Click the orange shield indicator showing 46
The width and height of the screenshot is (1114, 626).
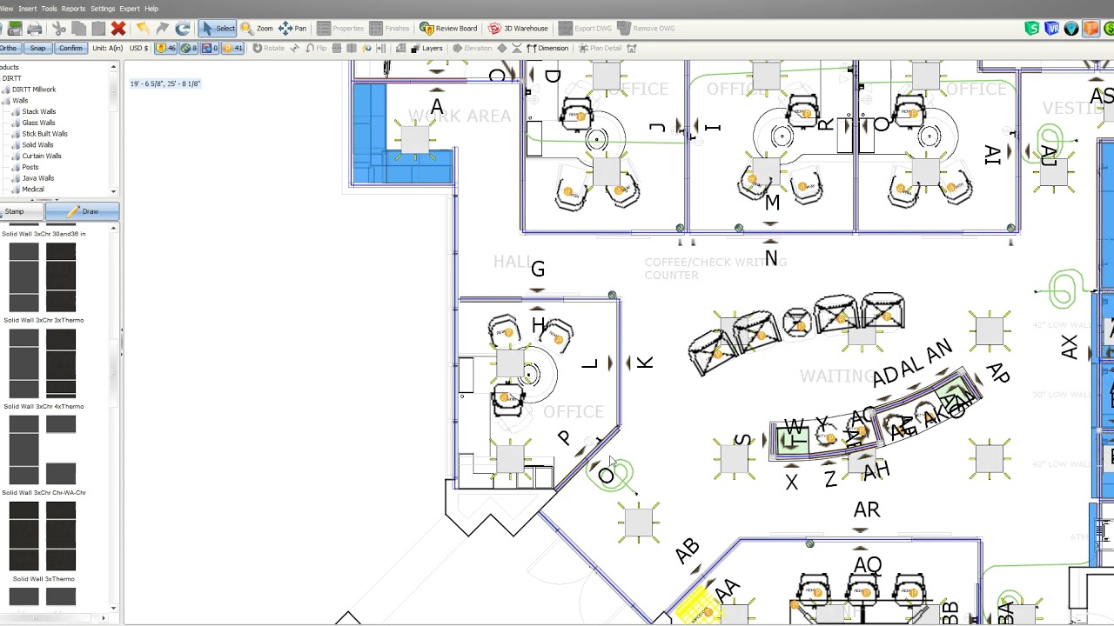pos(165,49)
